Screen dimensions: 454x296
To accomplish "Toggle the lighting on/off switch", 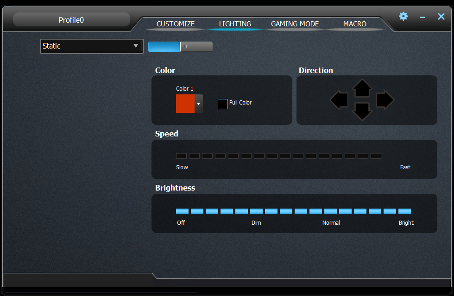I will [180, 47].
